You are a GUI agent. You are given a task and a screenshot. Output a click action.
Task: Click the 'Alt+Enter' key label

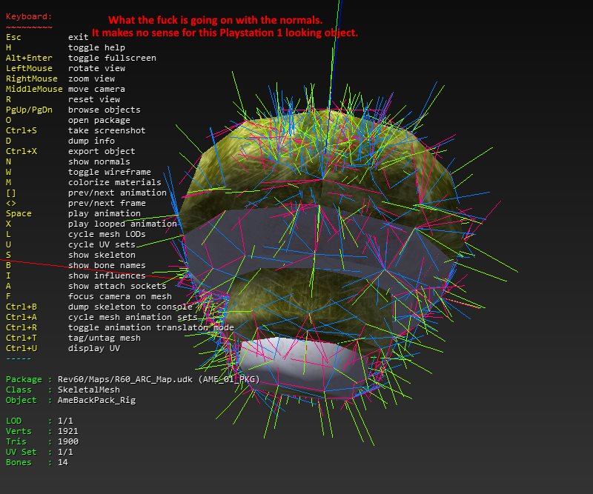pyautogui.click(x=29, y=58)
